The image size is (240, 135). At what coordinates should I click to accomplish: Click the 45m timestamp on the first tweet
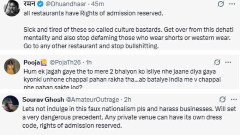[x=97, y=4]
